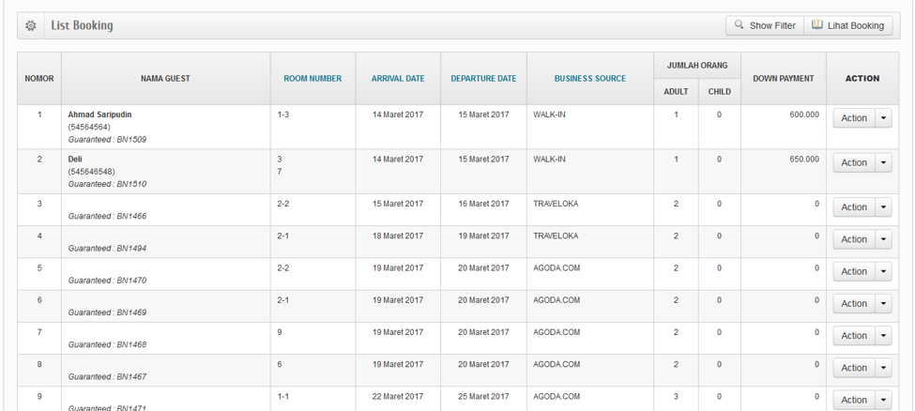Click the magnifier icon in Show Filter

coord(740,25)
